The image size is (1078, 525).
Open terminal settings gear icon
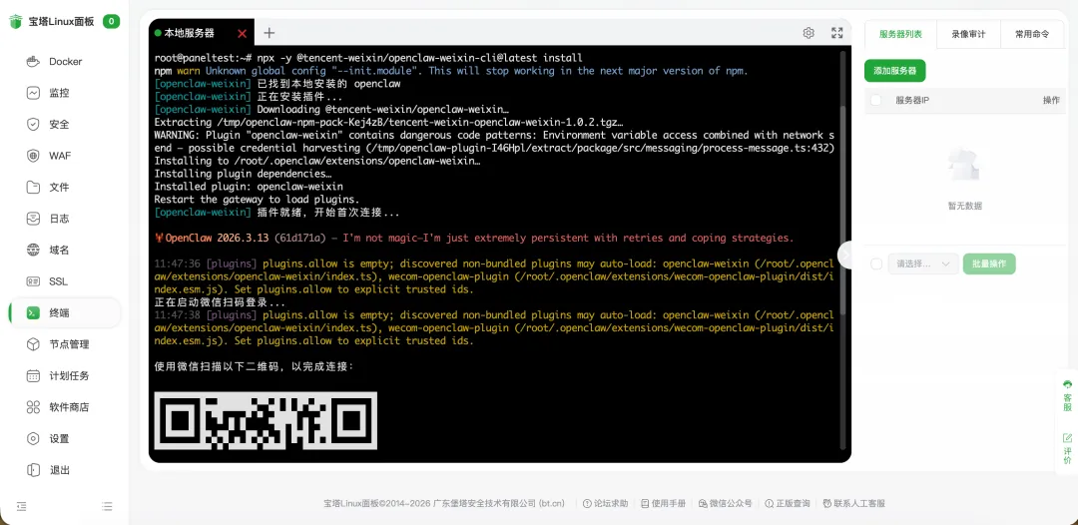click(x=808, y=33)
